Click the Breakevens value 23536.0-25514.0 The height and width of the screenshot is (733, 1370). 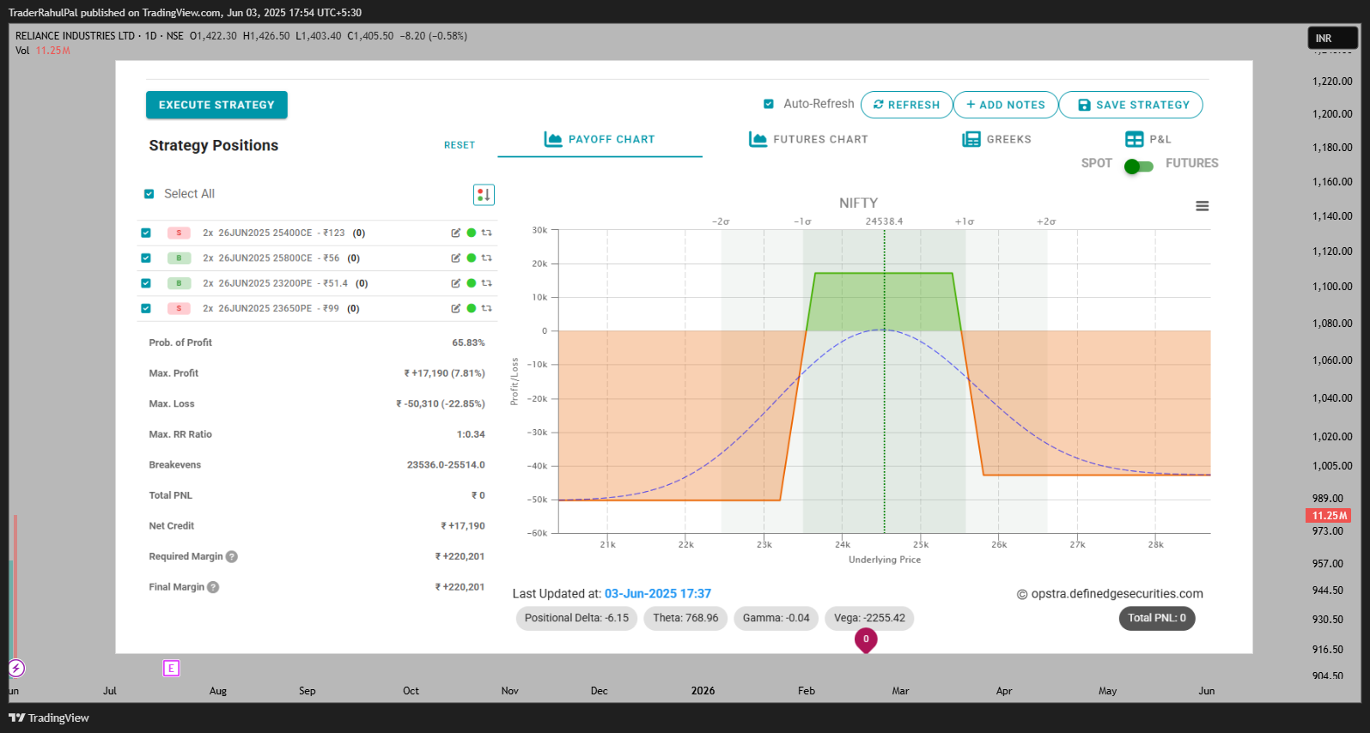point(447,465)
